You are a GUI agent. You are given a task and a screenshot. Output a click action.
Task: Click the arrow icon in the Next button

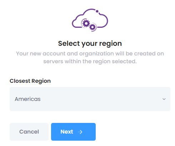point(80,132)
